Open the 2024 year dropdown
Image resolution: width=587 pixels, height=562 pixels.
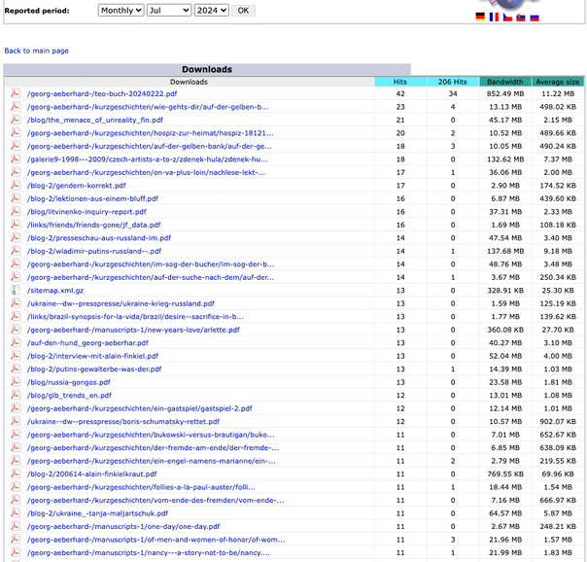click(x=212, y=11)
